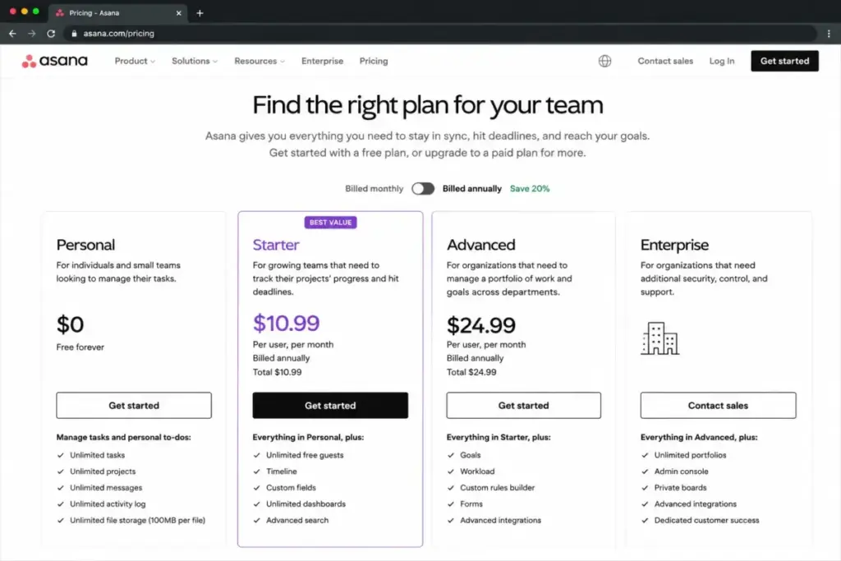
Task: Click the Timeline feature
Action: [281, 471]
